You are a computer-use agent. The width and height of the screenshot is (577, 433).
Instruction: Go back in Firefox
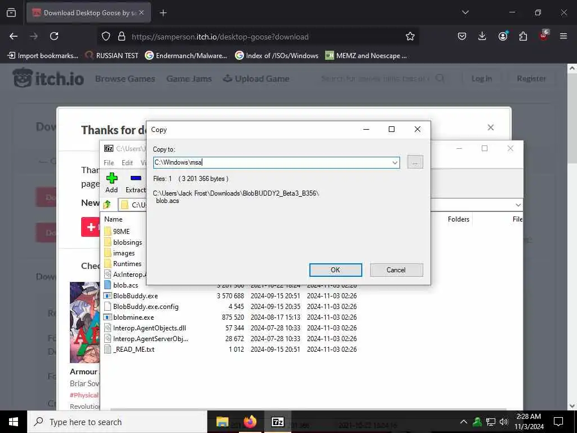point(14,36)
